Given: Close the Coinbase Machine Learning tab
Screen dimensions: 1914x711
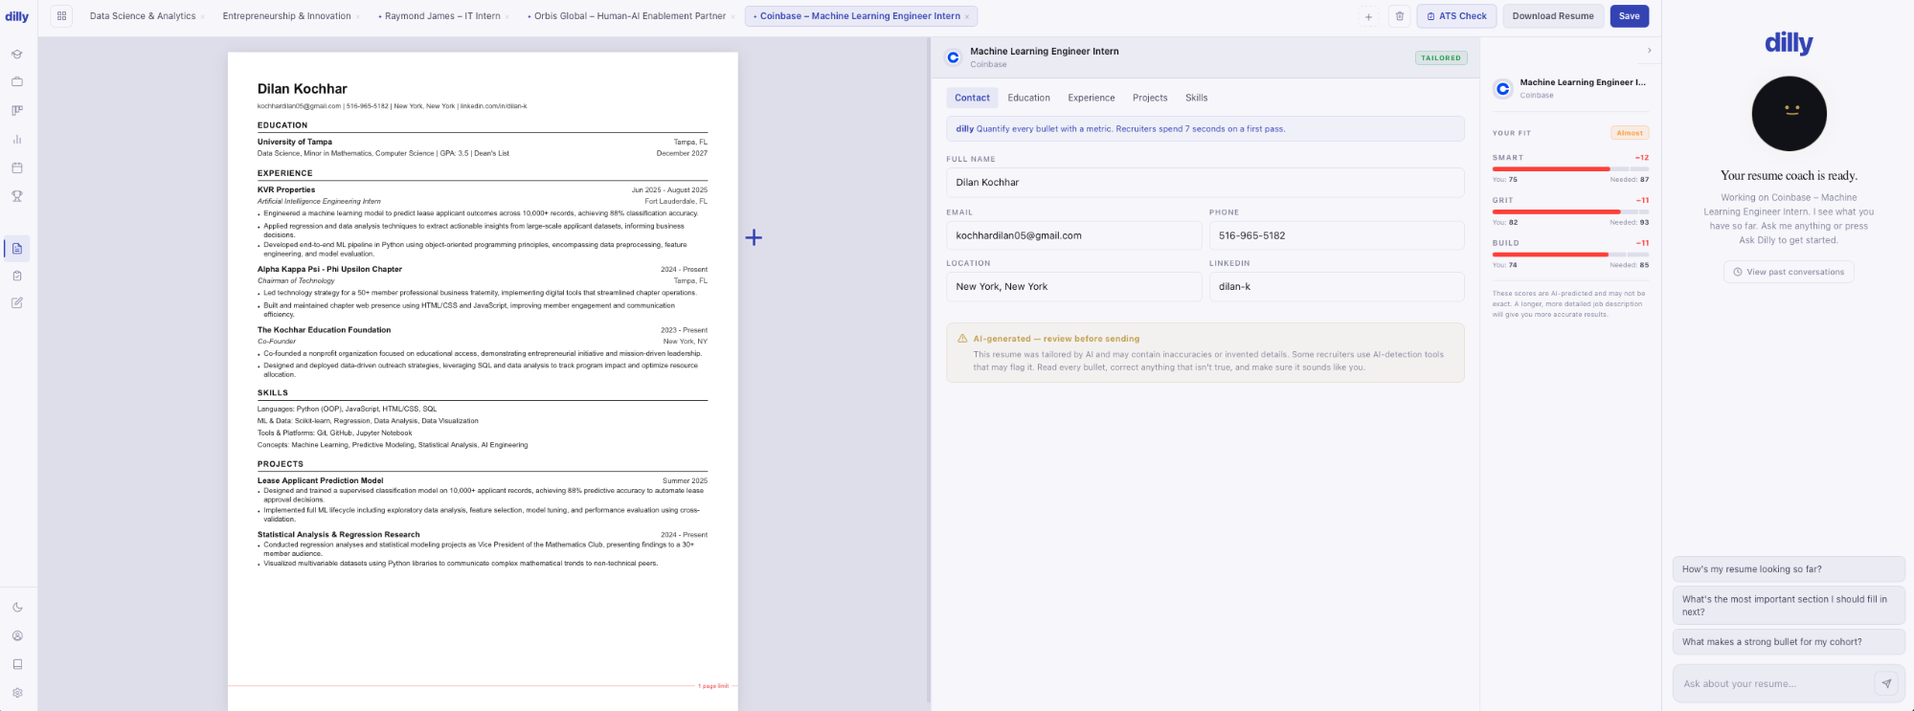Looking at the screenshot, I should (967, 16).
